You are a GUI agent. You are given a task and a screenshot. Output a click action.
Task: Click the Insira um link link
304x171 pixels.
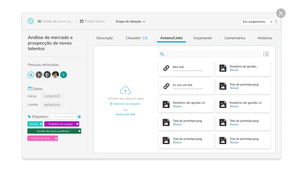coord(126,114)
